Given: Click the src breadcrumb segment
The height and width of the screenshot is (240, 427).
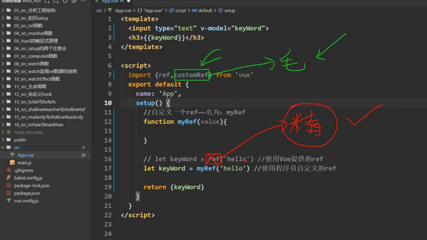Looking at the screenshot, I should pyautogui.click(x=99, y=10).
